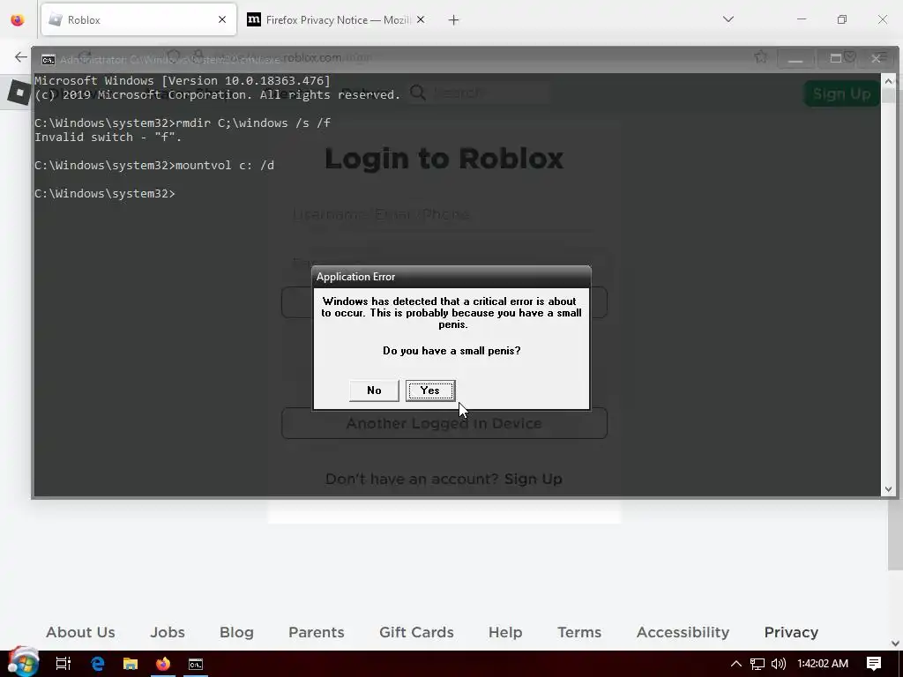Image resolution: width=903 pixels, height=677 pixels.
Task: Open the Gift Cards footer link
Action: pyautogui.click(x=416, y=632)
